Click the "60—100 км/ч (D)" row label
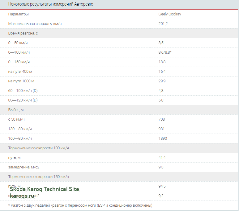 coord(23,91)
